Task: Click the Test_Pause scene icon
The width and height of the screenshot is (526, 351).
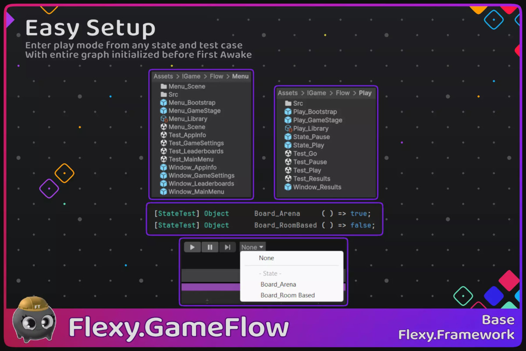Action: pyautogui.click(x=288, y=162)
